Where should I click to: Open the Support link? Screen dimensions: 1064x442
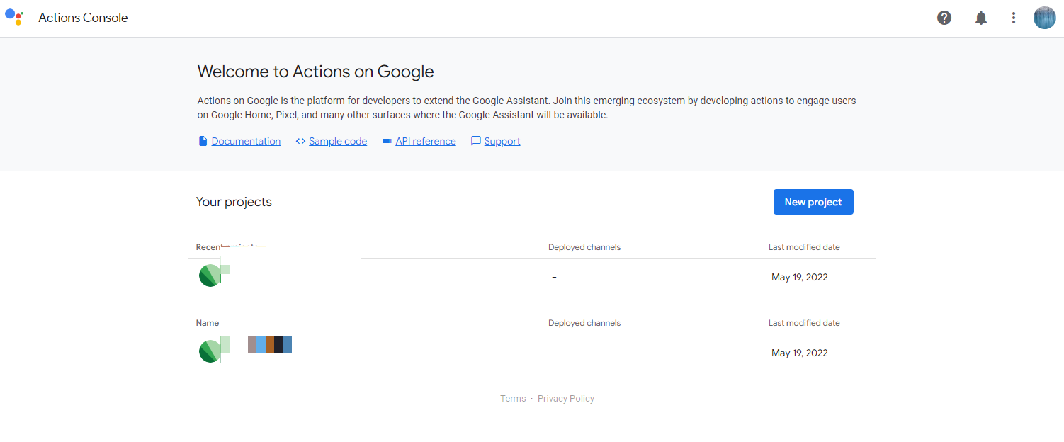502,141
